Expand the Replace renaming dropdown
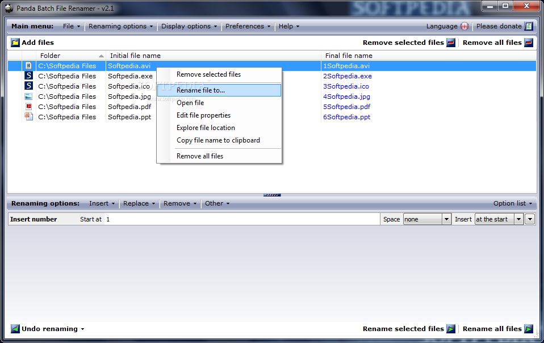Screen dimensions: 544x343 pos(139,203)
